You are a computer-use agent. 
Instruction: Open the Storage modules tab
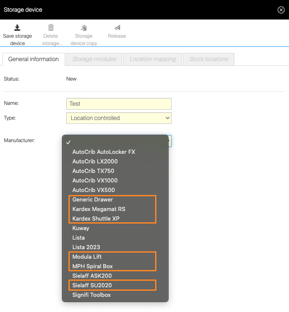[x=94, y=59]
